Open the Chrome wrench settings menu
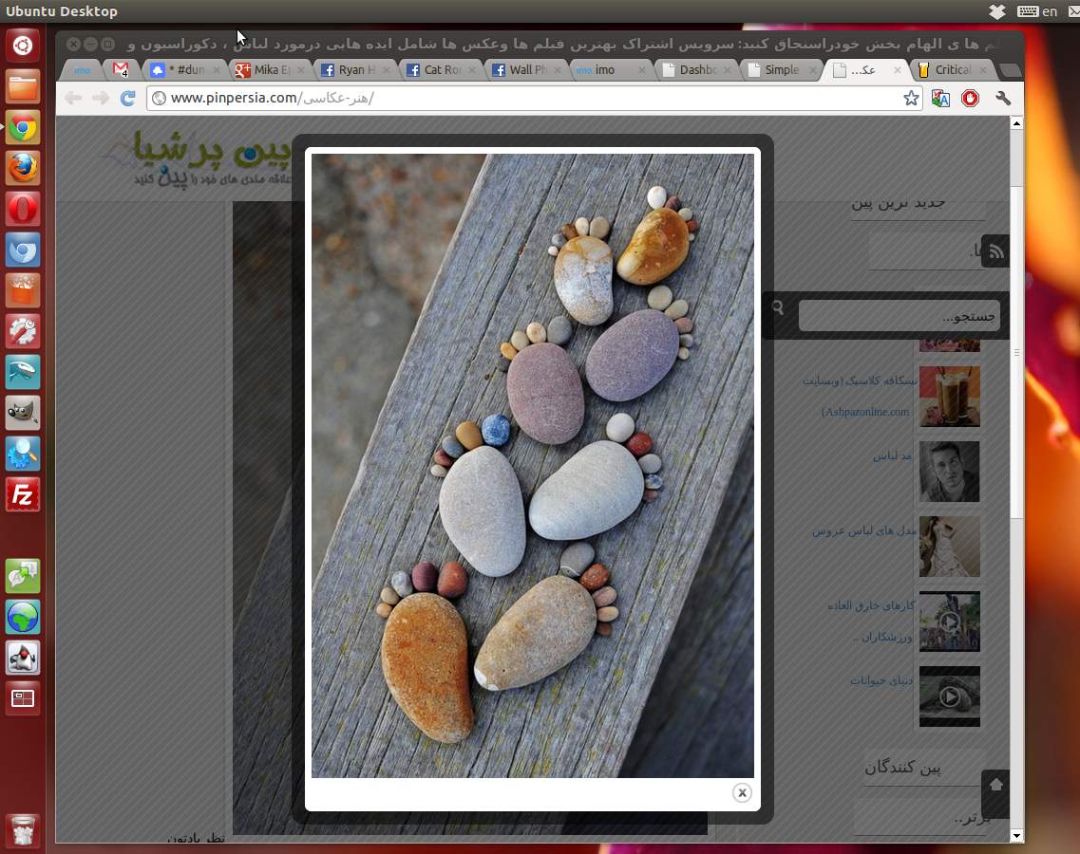This screenshot has height=854, width=1080. 1002,98
